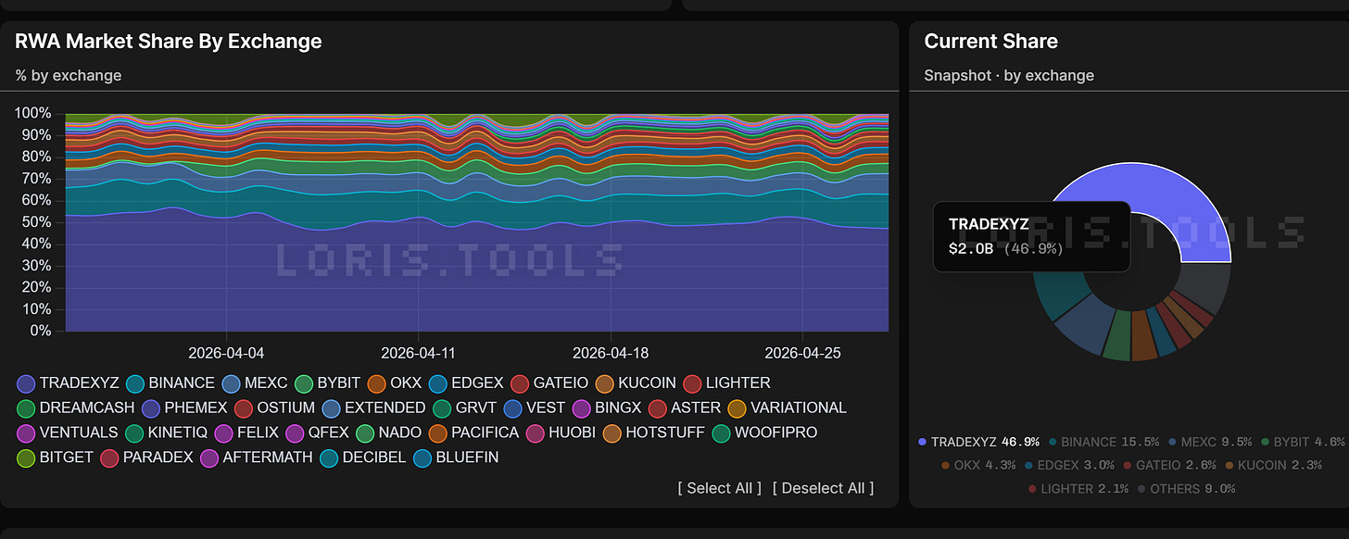Select the BITGET legend entry
This screenshot has height=539, width=1349.
[x=55, y=458]
